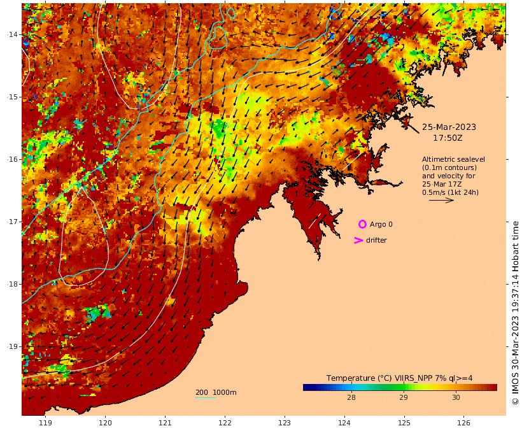The width and height of the screenshot is (522, 433).
Task: Click the color bar tick label '28'
Action: [x=351, y=397]
